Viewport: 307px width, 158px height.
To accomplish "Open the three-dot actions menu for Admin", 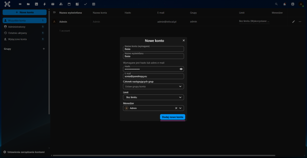I will point(300,22).
